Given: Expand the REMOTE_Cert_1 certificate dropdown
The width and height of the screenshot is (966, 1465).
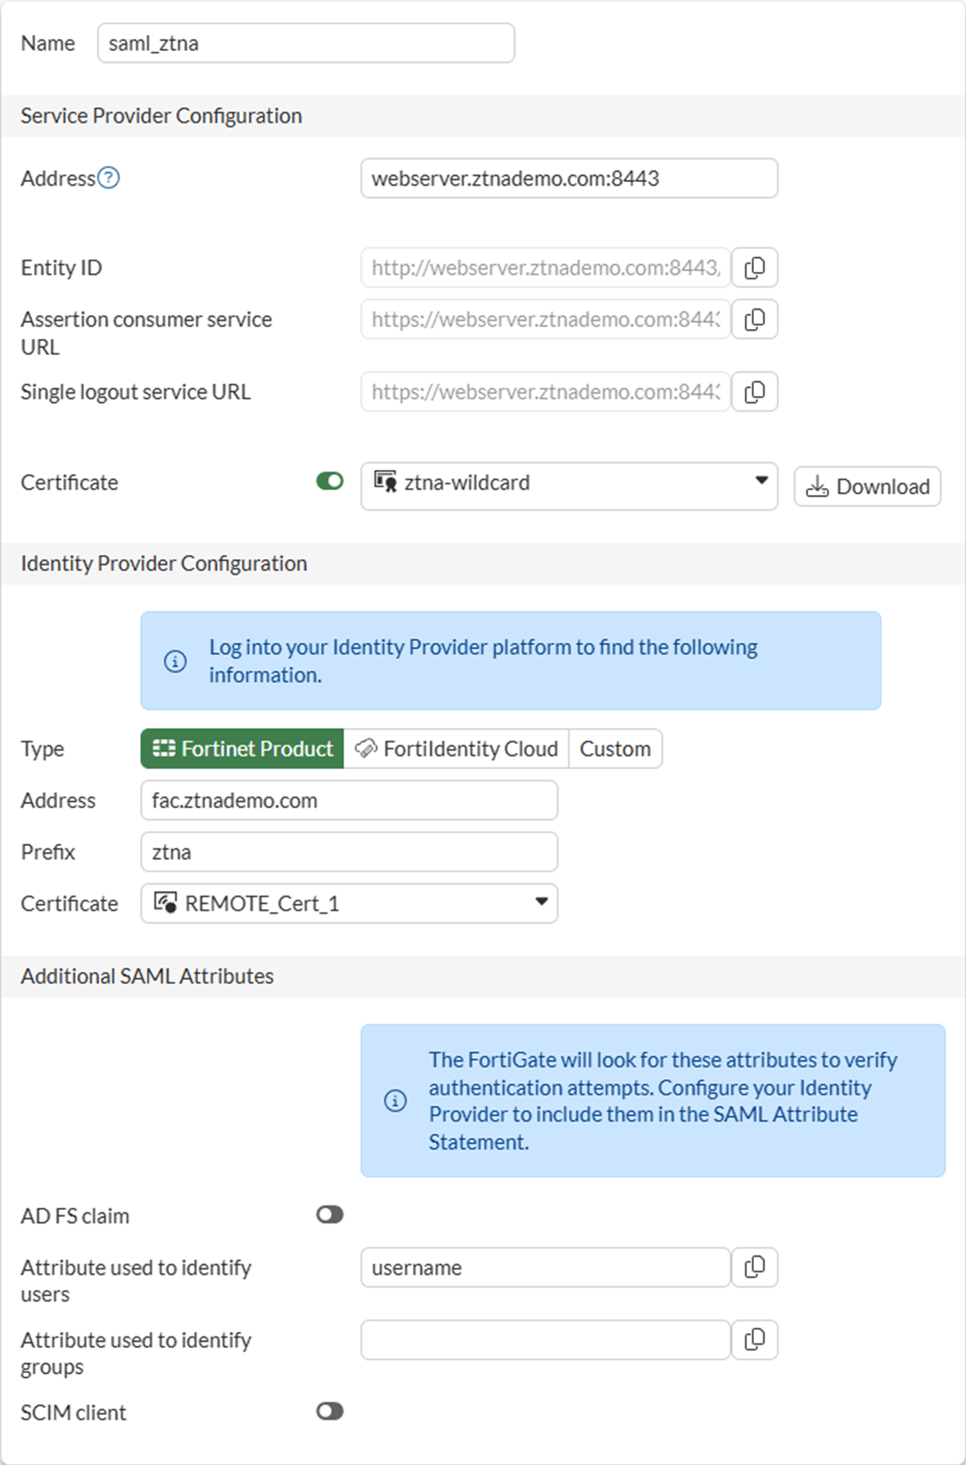Looking at the screenshot, I should (349, 903).
